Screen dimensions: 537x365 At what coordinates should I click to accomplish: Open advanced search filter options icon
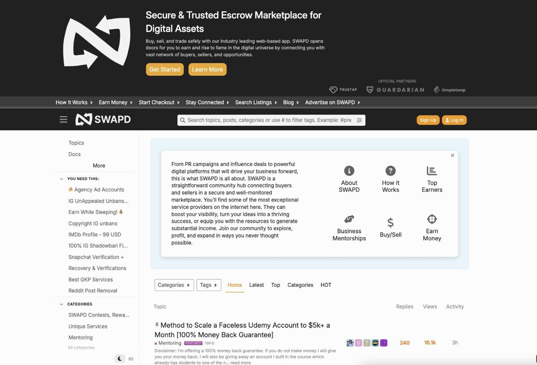[359, 120]
